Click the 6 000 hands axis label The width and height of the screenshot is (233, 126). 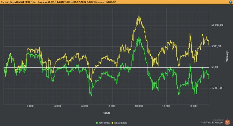(85, 106)
